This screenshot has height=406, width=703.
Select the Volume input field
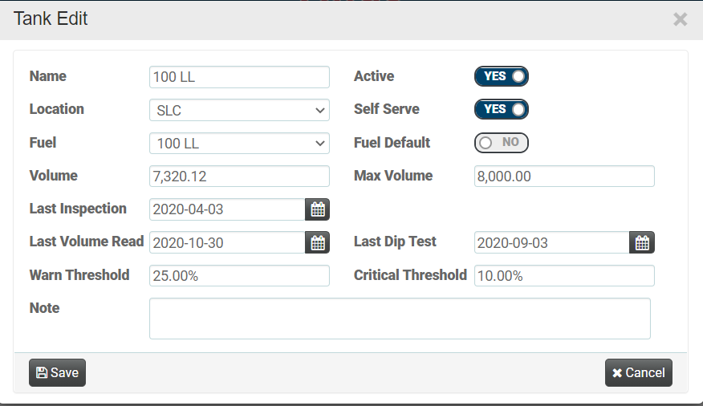239,177
